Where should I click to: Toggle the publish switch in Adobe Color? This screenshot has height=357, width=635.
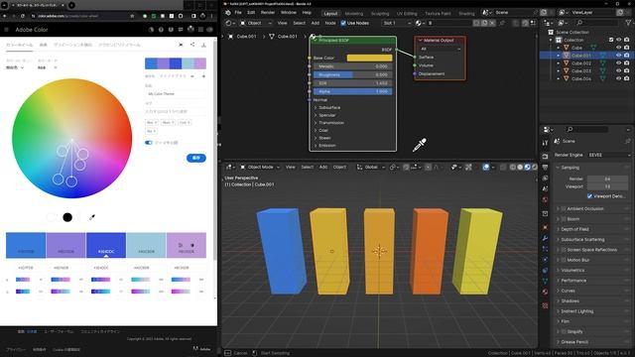pos(149,143)
